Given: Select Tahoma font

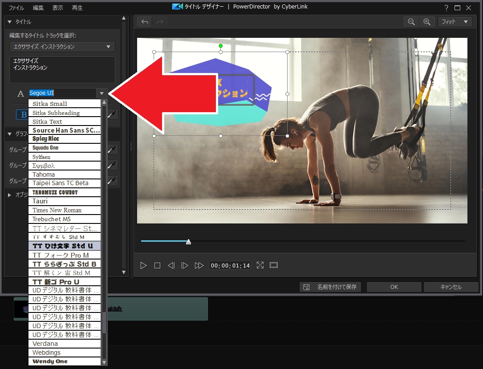Looking at the screenshot, I should [x=65, y=174].
